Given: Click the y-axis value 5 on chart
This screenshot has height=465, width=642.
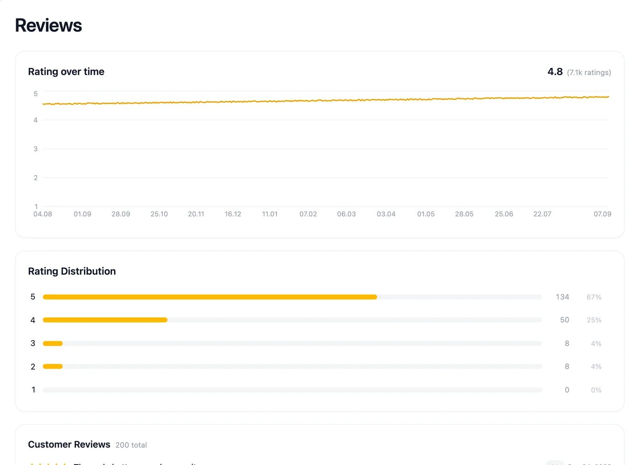Looking at the screenshot, I should click(35, 94).
